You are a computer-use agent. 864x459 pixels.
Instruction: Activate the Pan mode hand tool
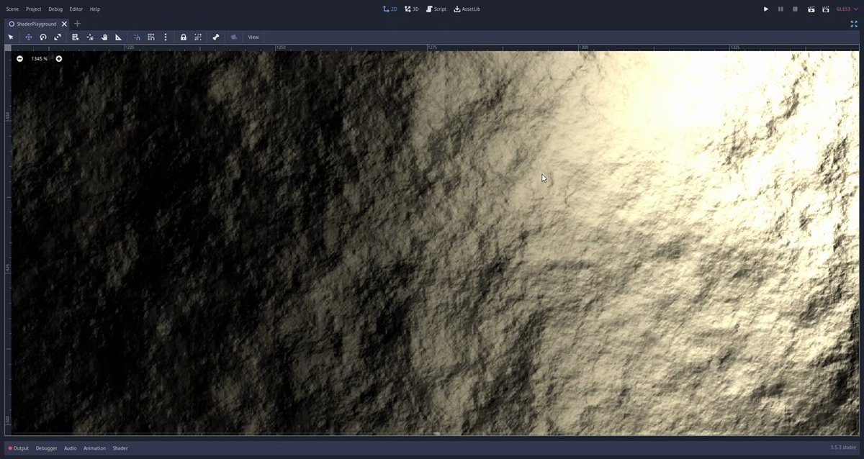click(x=104, y=37)
